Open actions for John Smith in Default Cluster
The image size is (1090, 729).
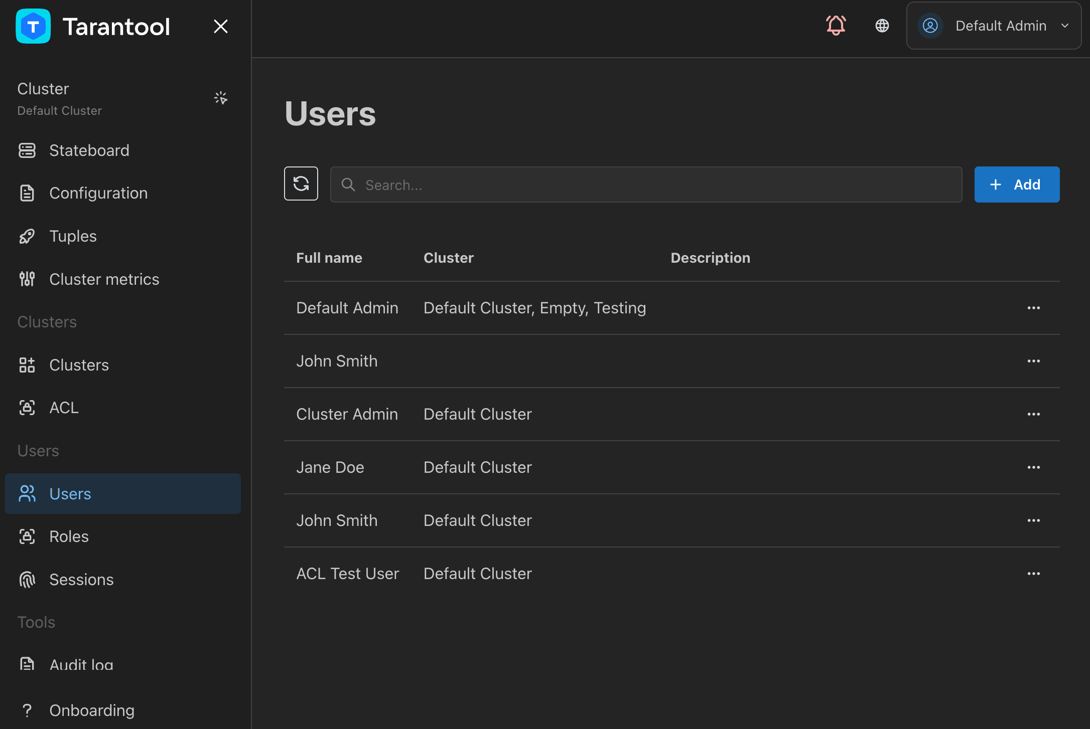click(1034, 520)
